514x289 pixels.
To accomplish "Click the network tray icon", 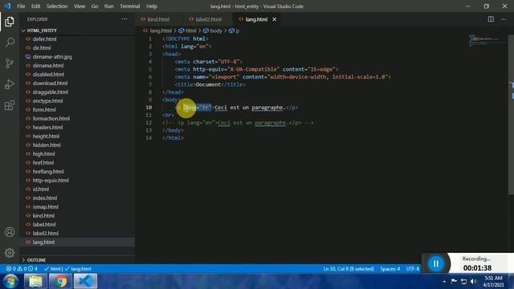I will [463, 281].
